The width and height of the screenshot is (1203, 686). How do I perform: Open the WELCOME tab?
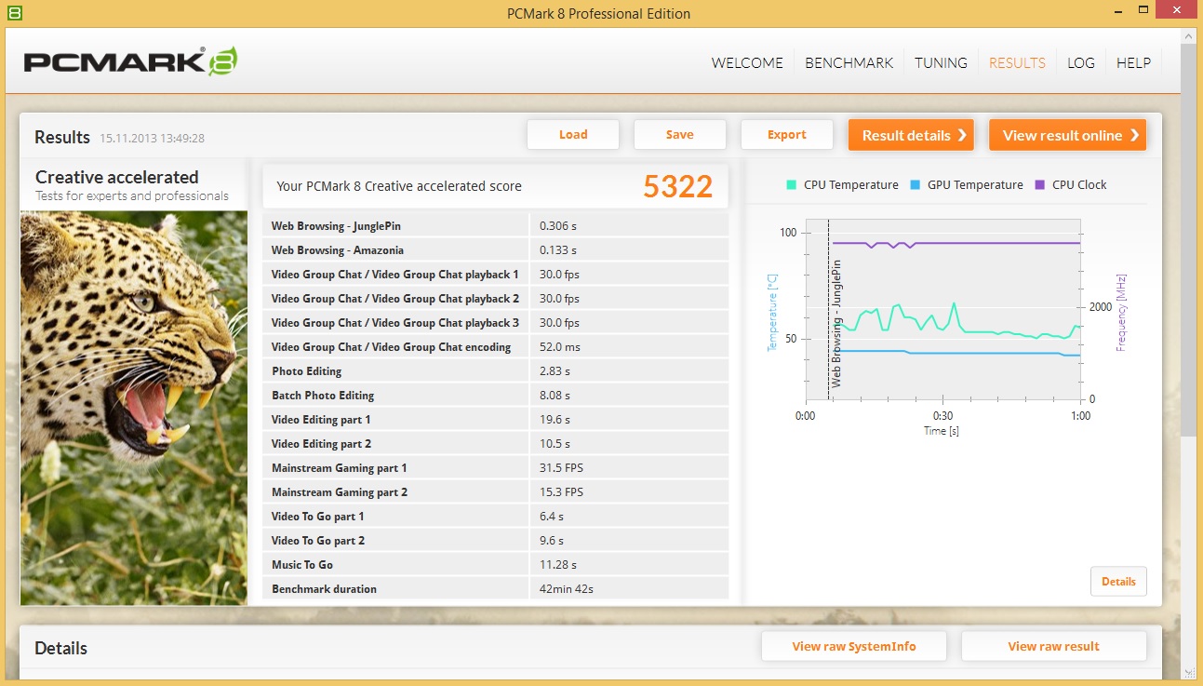747,62
